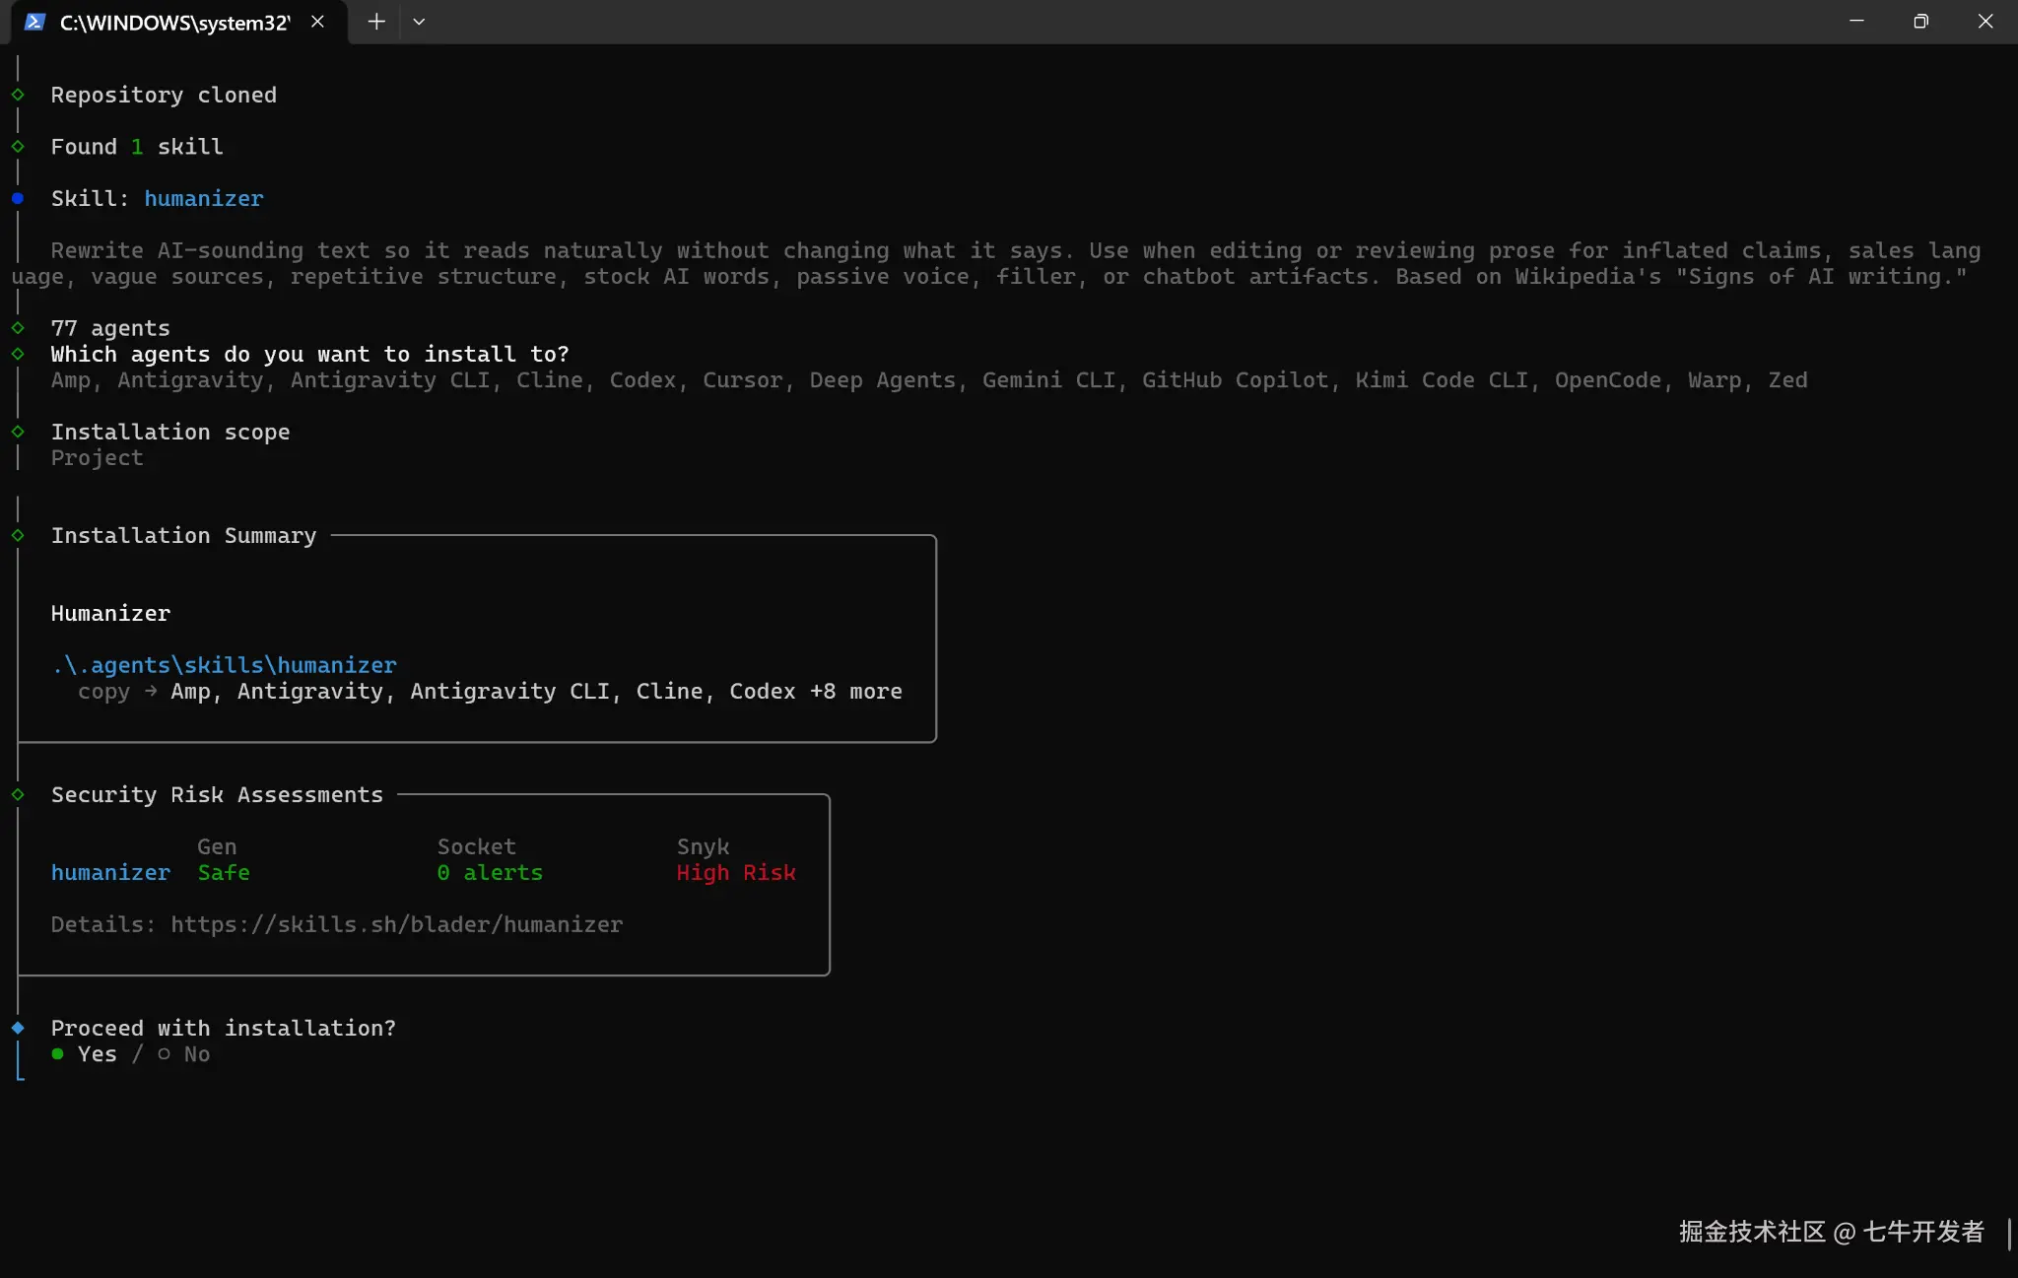Select the No radio option

[184, 1054]
